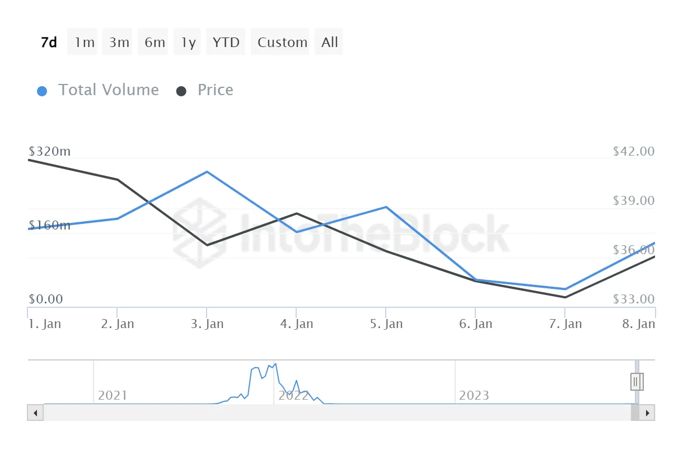Select 2023 in the navigator timeline
The width and height of the screenshot is (683, 459).
point(474,395)
